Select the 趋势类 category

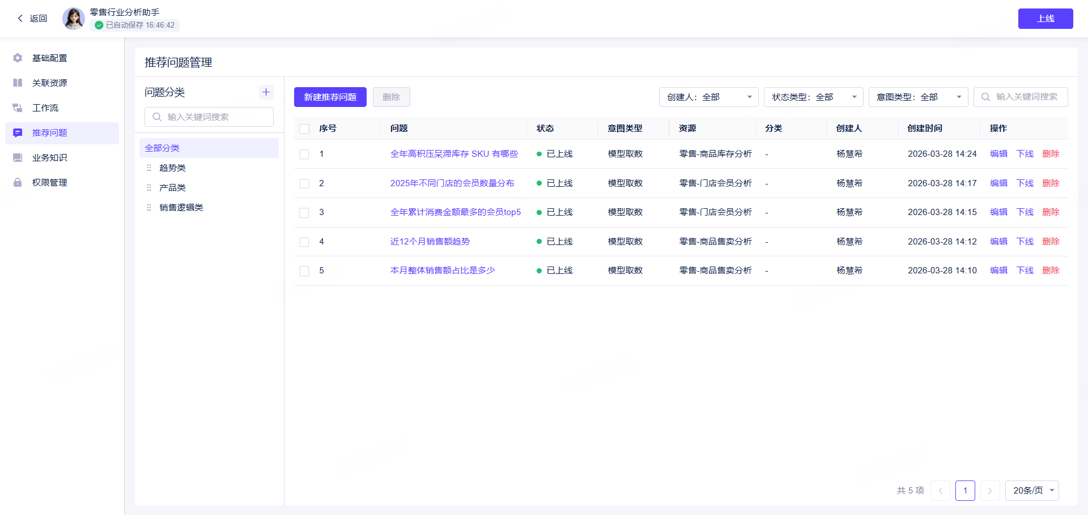click(x=172, y=168)
